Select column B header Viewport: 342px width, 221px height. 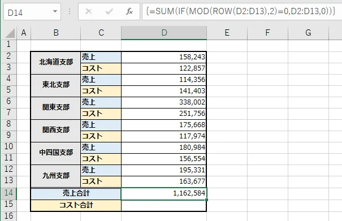click(x=56, y=33)
